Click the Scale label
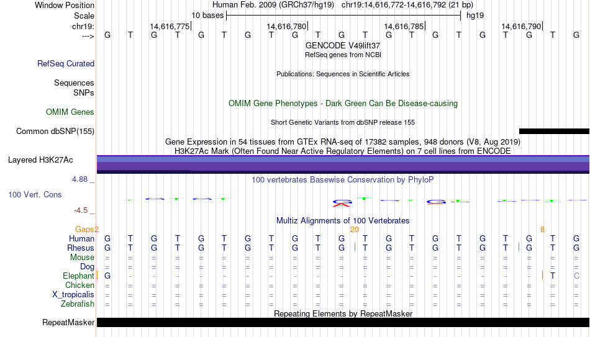 84,16
